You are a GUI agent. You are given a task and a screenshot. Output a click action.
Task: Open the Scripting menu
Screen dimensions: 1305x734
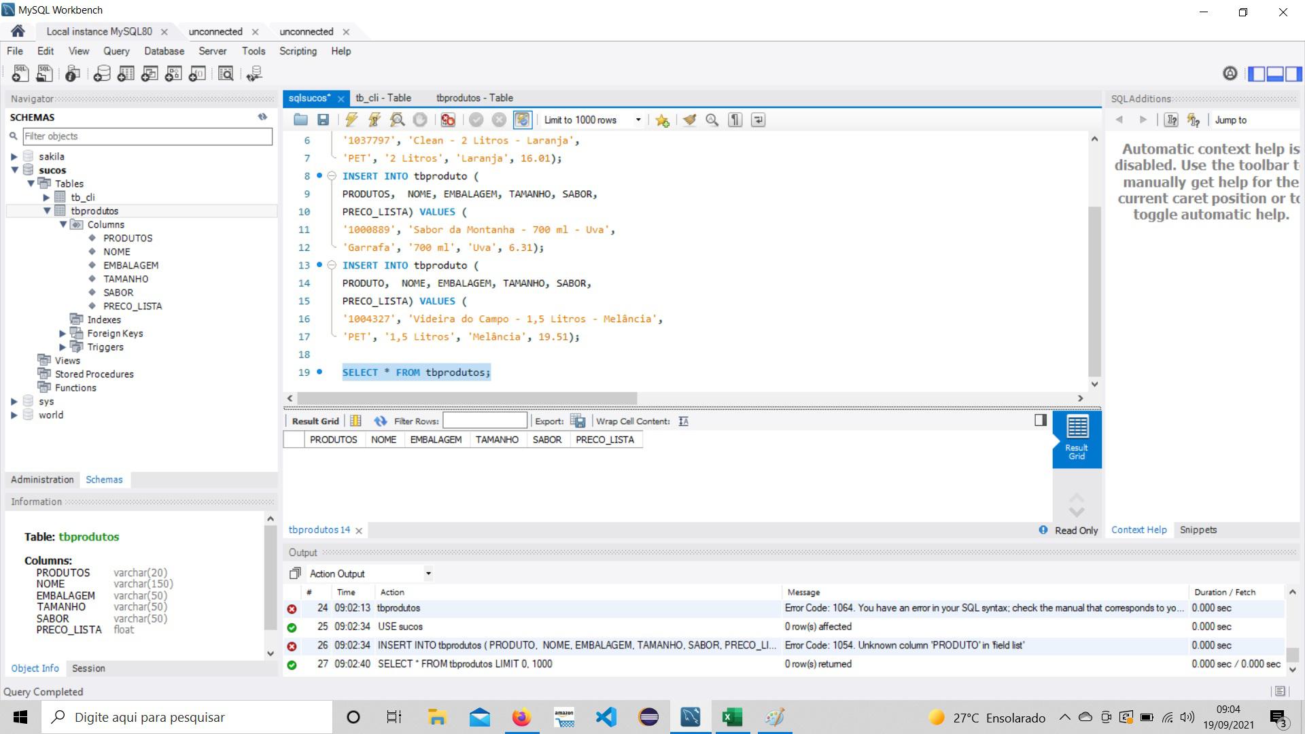[x=298, y=51]
